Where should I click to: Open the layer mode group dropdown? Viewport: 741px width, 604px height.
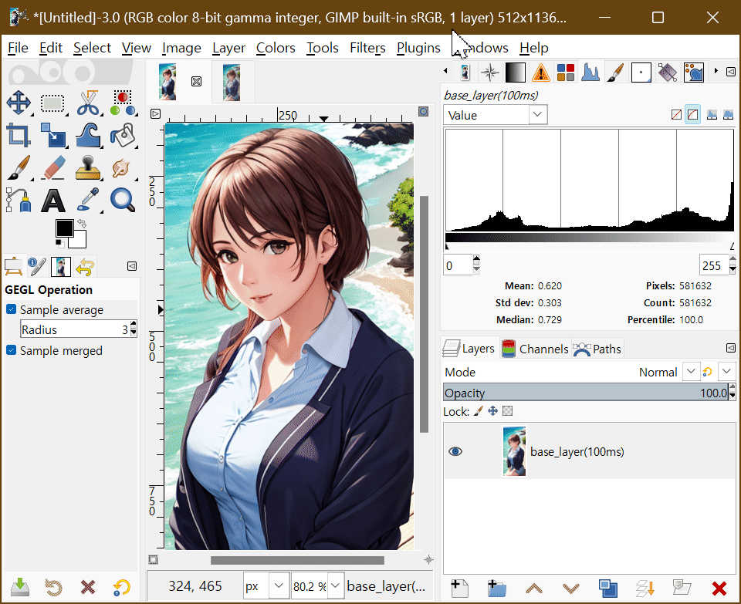726,372
